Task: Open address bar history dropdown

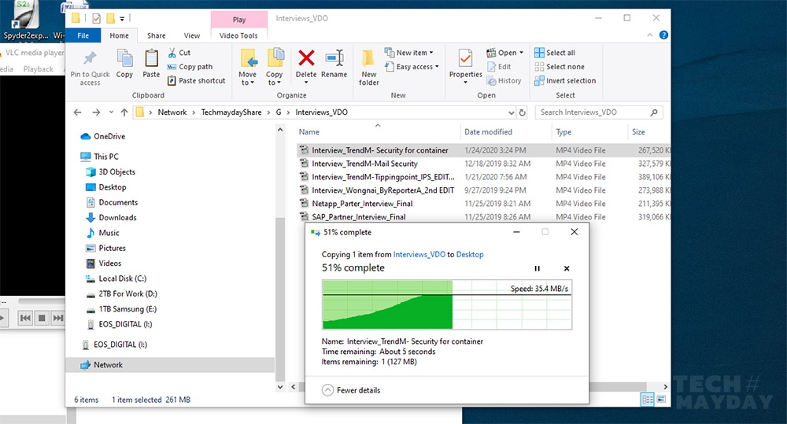Action: [x=511, y=112]
